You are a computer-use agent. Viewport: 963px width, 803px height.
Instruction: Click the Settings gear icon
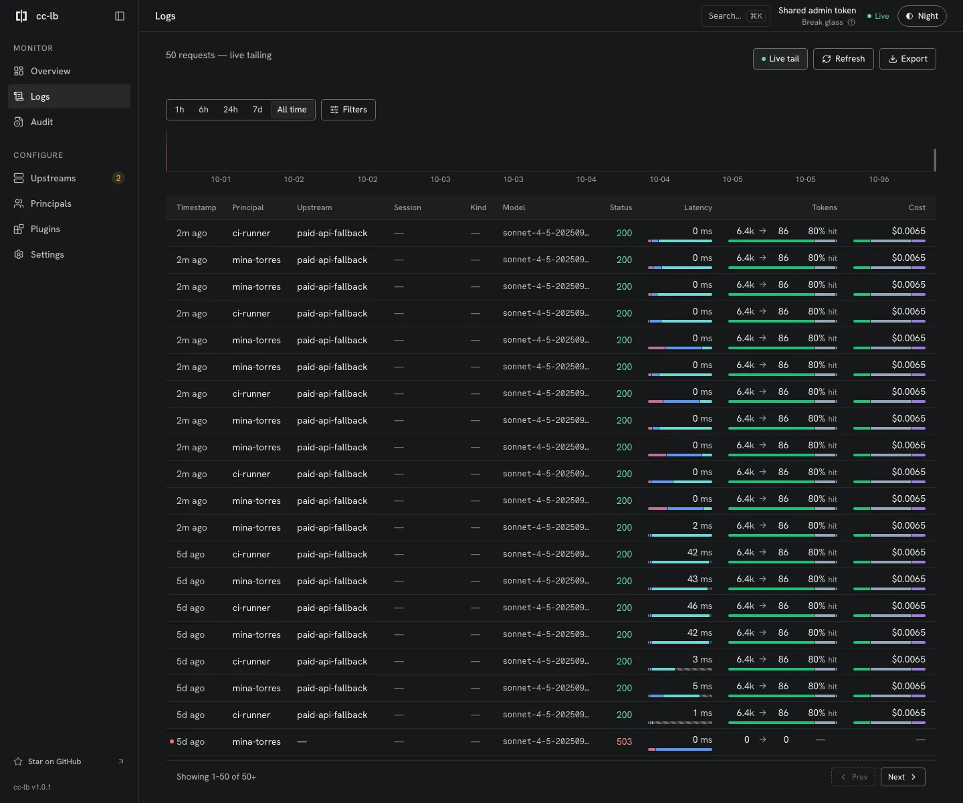point(19,254)
